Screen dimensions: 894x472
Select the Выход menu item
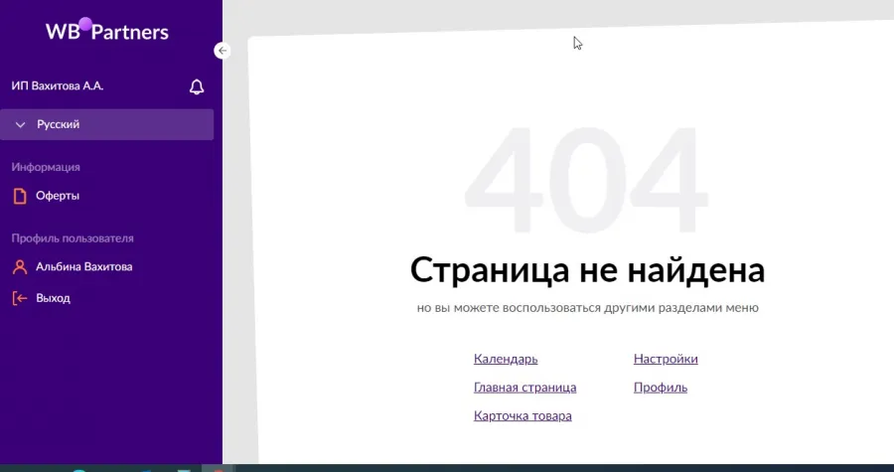coord(53,298)
